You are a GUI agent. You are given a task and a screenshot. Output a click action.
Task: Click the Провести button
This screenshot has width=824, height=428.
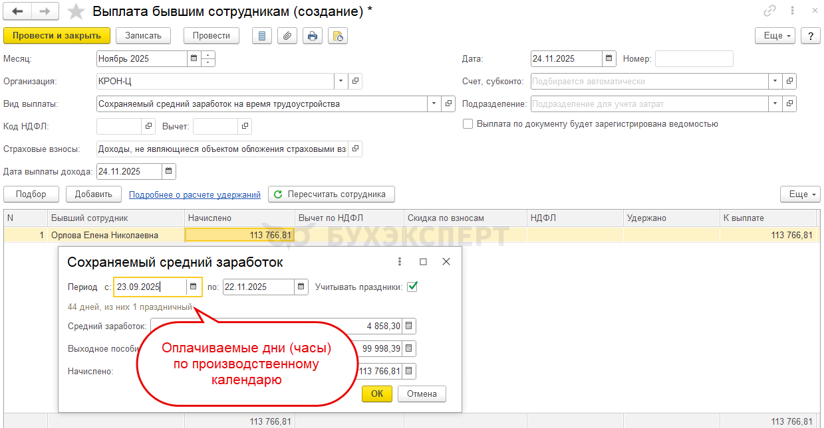tap(211, 36)
